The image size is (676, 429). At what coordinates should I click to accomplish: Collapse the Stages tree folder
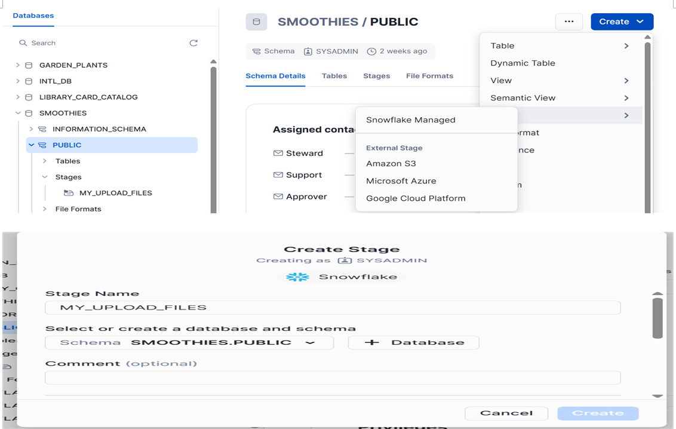45,177
